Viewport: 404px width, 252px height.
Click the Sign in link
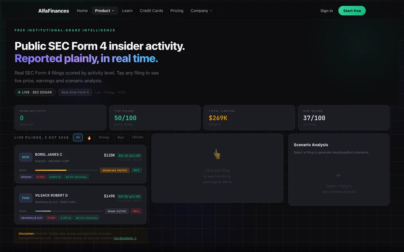(x=327, y=11)
